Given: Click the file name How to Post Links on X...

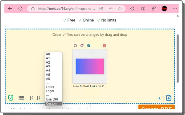Looking at the screenshot, I should tap(90, 86).
